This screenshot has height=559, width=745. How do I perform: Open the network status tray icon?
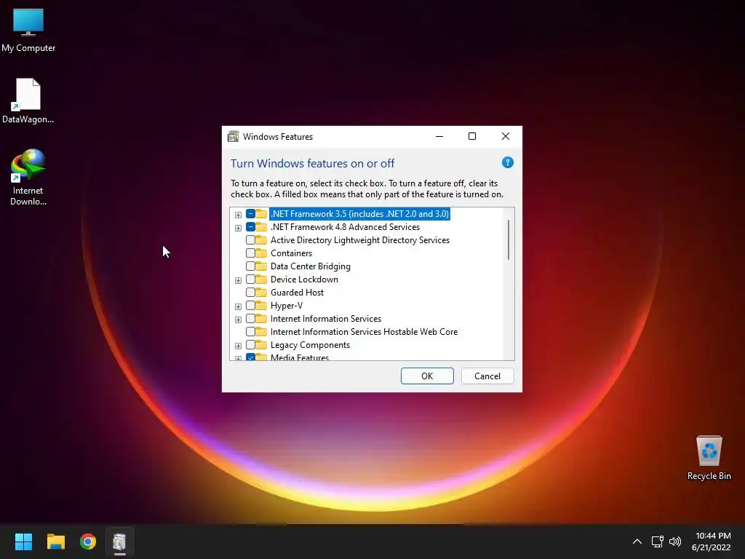click(657, 542)
